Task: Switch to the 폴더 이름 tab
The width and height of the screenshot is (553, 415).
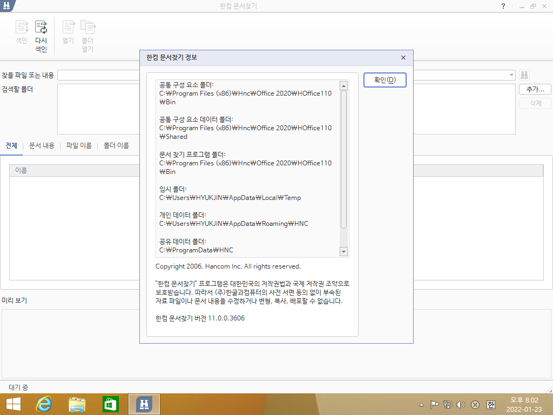Action: tap(117, 146)
